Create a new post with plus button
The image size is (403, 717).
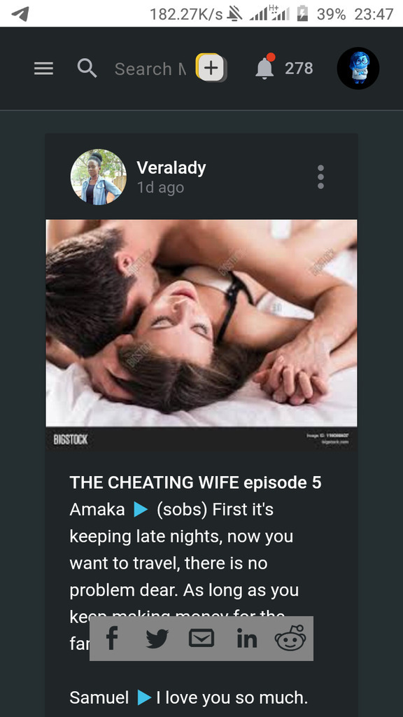tap(211, 68)
